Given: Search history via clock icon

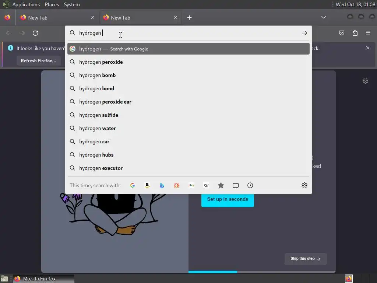Looking at the screenshot, I should click(x=250, y=185).
